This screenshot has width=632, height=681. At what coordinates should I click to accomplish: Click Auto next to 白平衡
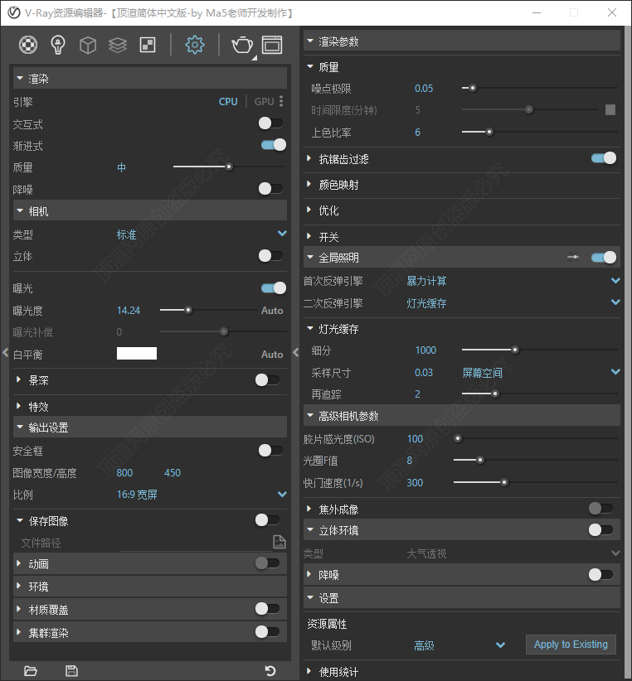coord(272,355)
